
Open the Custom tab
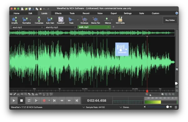coord(155,13)
